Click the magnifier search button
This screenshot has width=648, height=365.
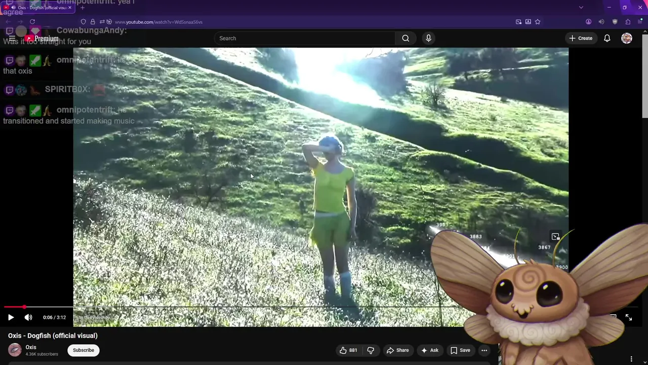pos(406,38)
